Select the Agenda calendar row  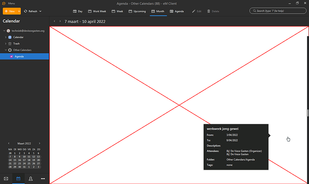(x=25, y=56)
